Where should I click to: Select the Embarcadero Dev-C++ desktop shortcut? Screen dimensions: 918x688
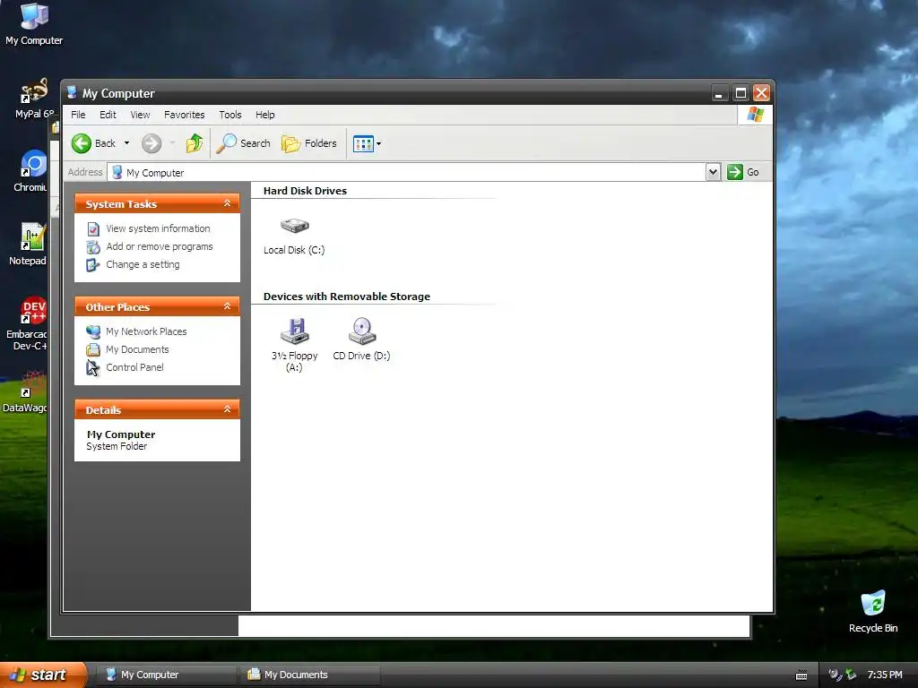point(28,322)
